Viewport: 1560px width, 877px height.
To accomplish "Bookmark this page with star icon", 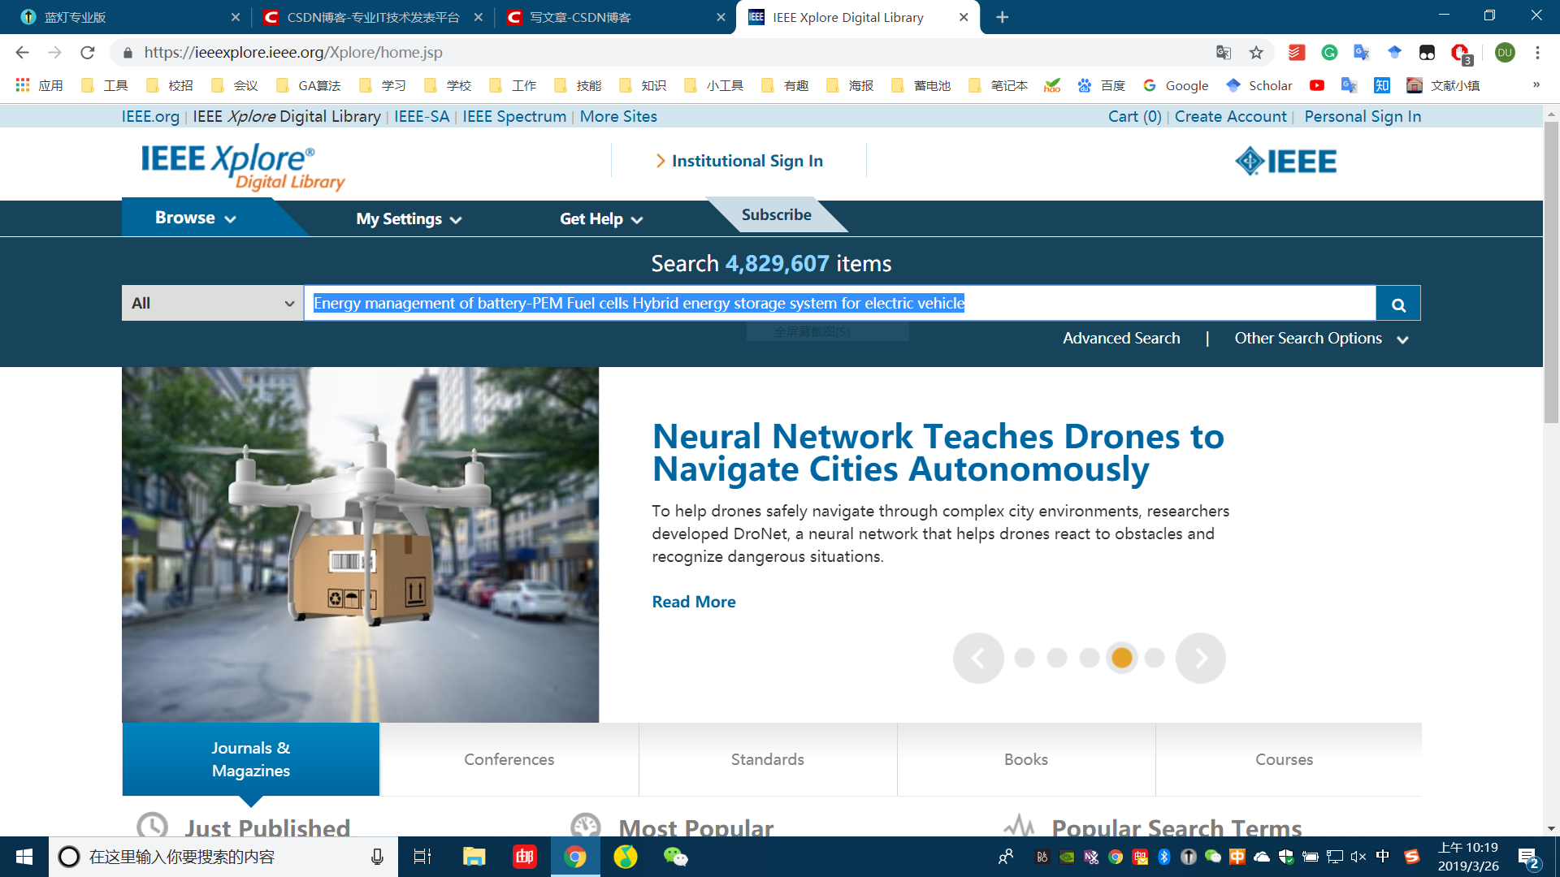I will (1256, 53).
